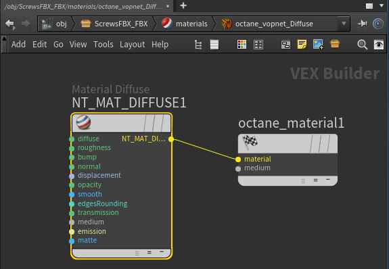Show tree view icon in toolbar

[x=198, y=45]
